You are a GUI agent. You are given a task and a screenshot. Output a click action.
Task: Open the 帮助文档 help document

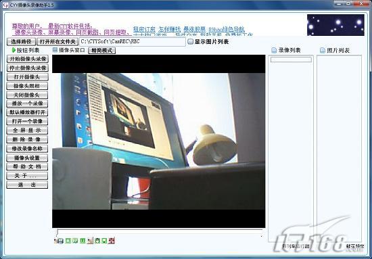tap(27, 167)
